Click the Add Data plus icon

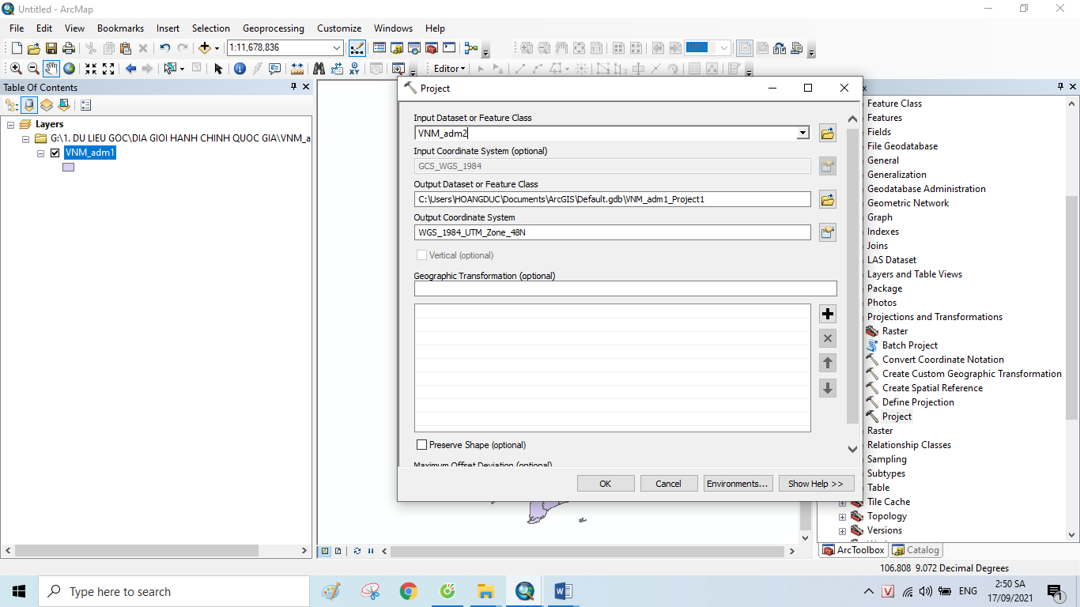click(204, 48)
